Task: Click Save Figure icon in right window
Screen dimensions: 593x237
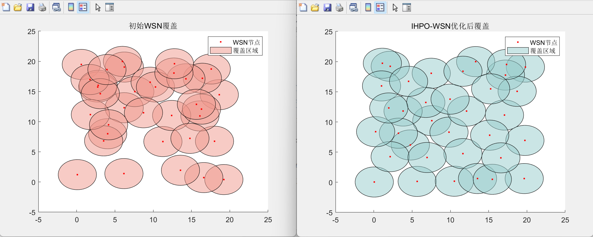Action: (x=327, y=7)
